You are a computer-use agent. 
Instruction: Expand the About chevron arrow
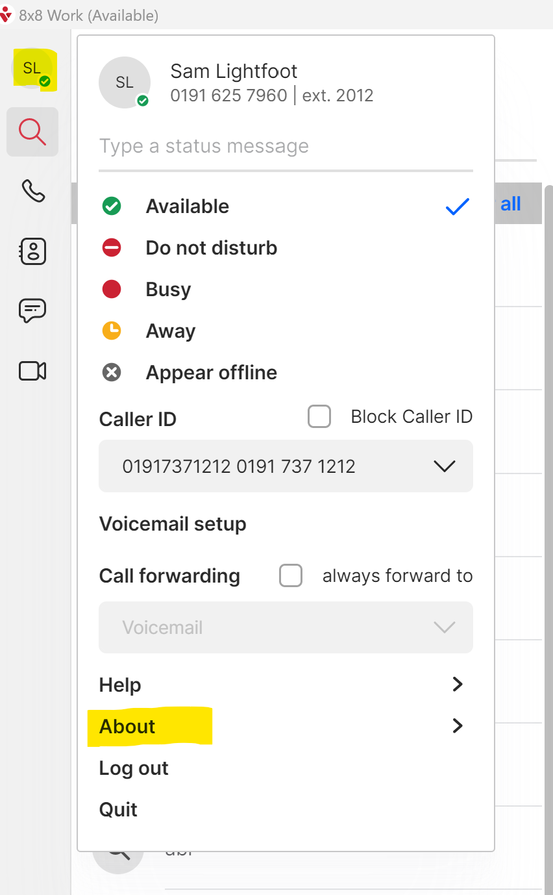coord(458,725)
